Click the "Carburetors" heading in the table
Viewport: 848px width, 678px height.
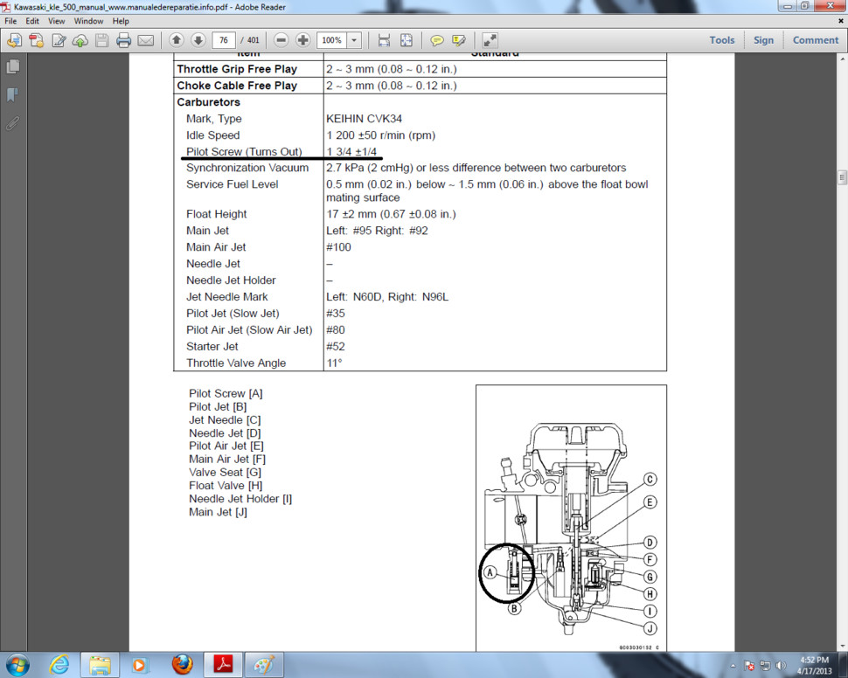click(x=208, y=102)
